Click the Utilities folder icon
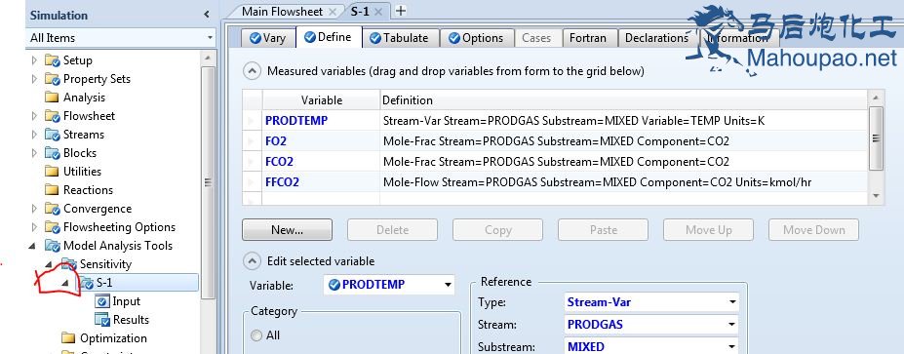The width and height of the screenshot is (904, 354). click(53, 172)
